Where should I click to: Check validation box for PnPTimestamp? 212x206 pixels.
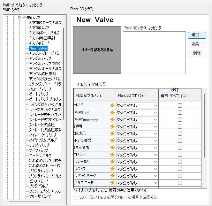pyautogui.click(x=180, y=119)
